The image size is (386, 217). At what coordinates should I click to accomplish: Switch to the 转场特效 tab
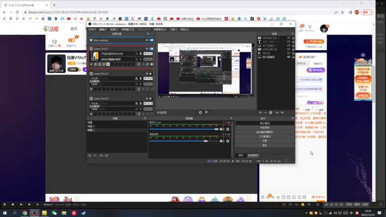253,155
